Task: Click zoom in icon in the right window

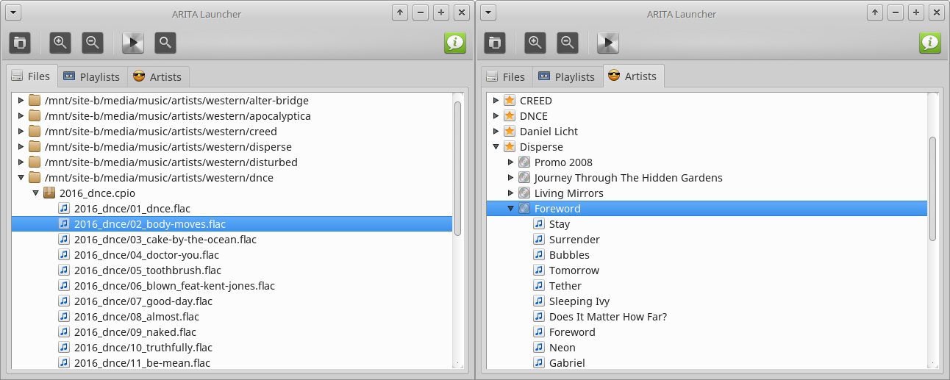Action: tap(535, 43)
